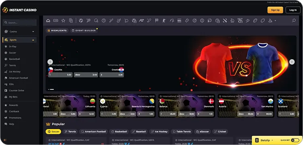Select Dota 2 icon in sports toolbar
Viewport: 303px width, 145px height.
click(x=225, y=21)
